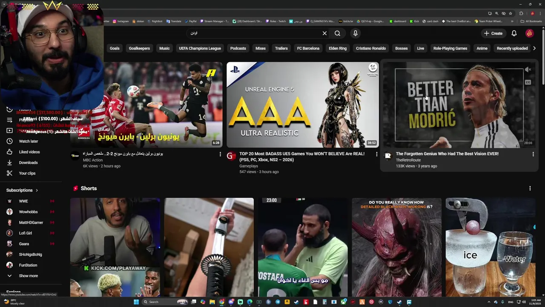Play the Unreal Engine 5 AAA thumbnail
The image size is (545, 307).
point(302,105)
